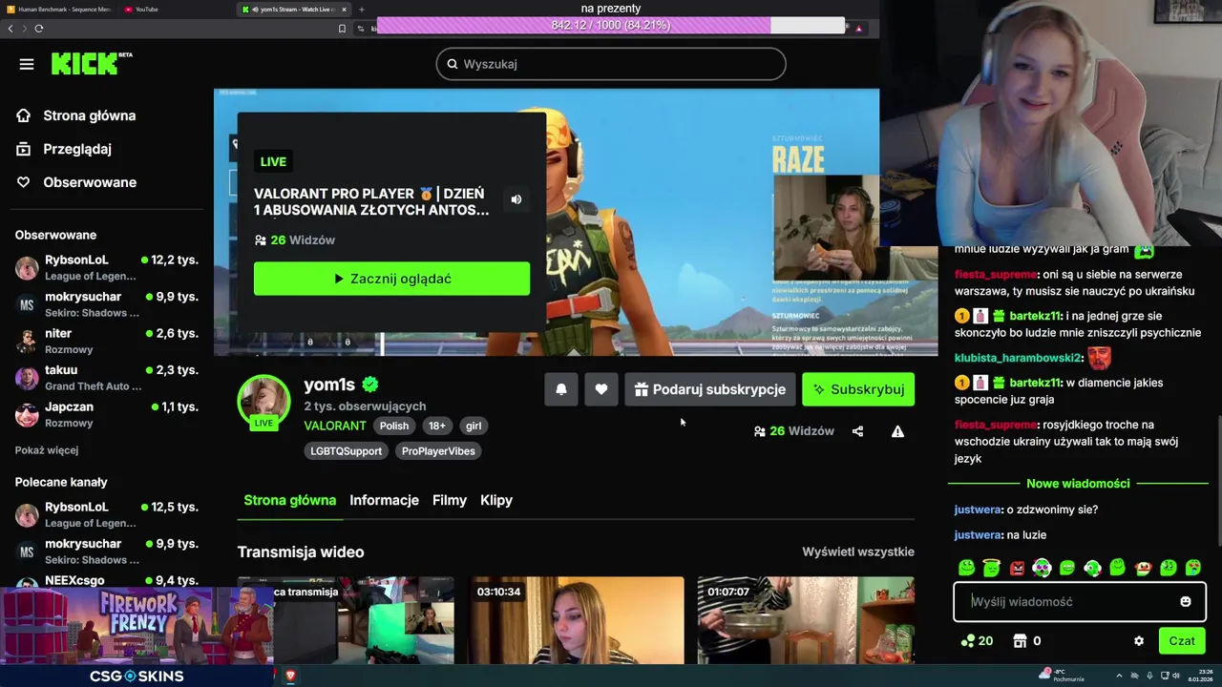Click the 18+ tag
1222x687 pixels.
click(x=437, y=426)
